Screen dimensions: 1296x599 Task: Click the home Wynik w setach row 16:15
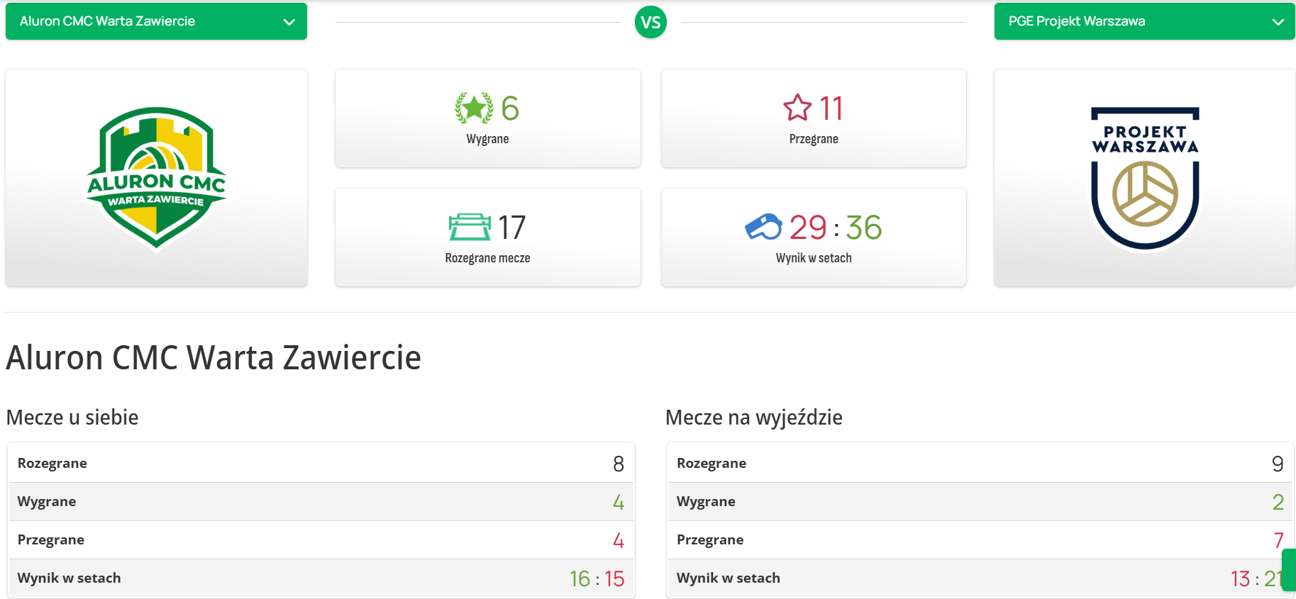(x=321, y=578)
